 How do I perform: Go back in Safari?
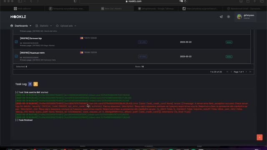point(31,1)
